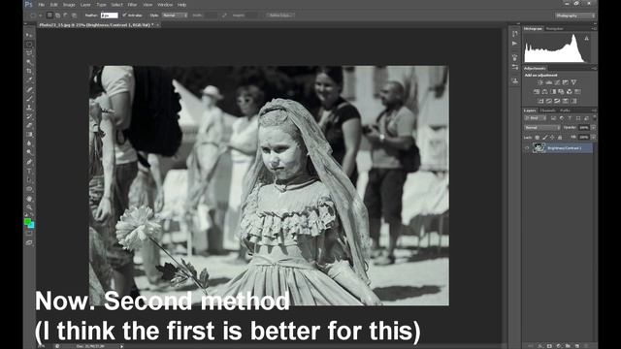The height and width of the screenshot is (349, 621).
Task: Select the Horizontal Type tool
Action: [29, 171]
